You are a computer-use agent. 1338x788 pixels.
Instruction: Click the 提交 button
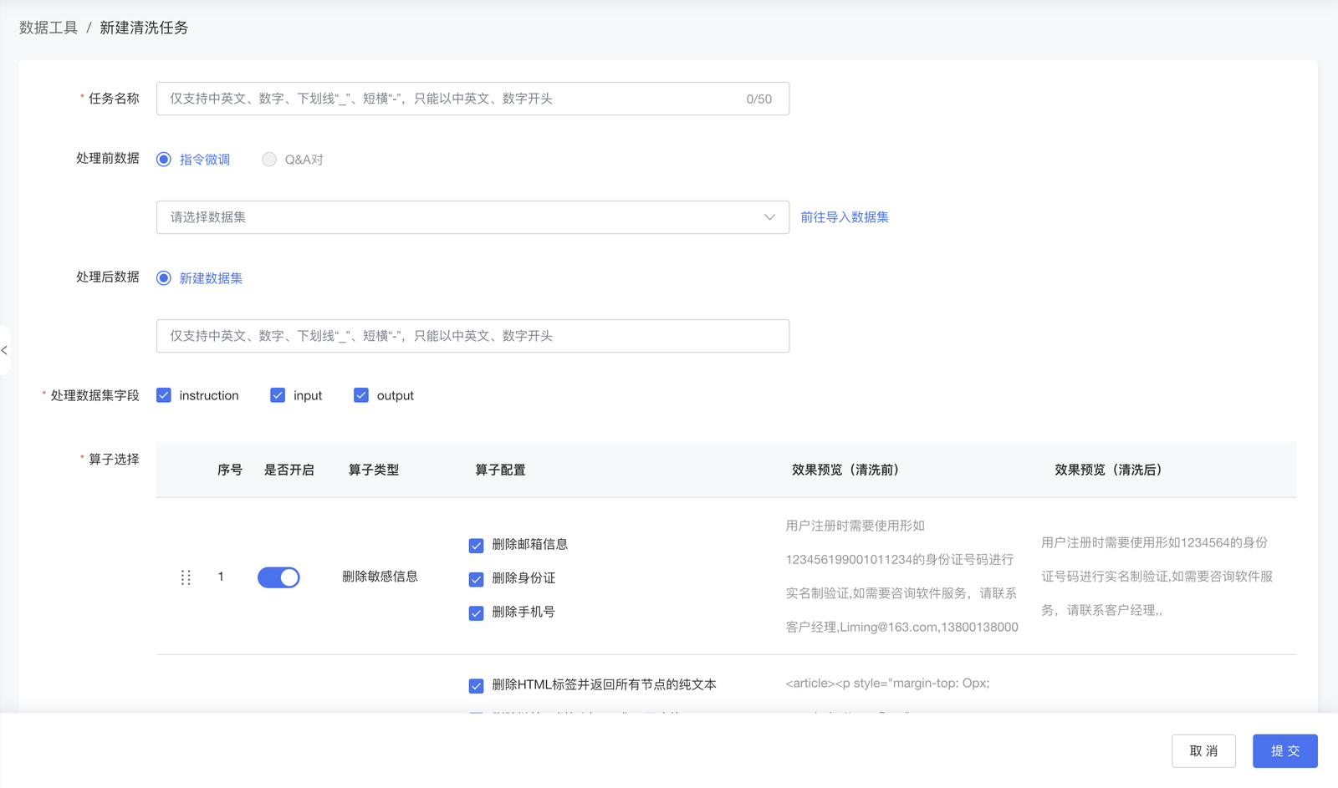[x=1285, y=751]
